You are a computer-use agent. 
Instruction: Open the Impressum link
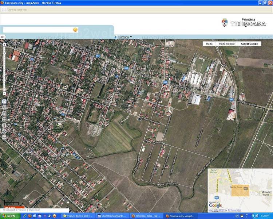coord(34,210)
